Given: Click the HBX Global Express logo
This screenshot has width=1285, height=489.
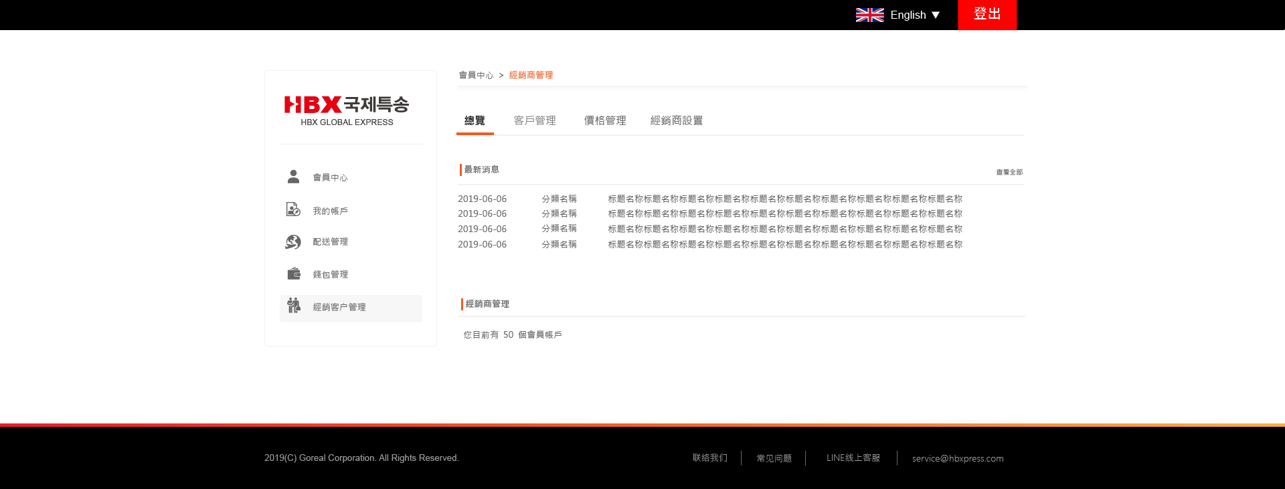Looking at the screenshot, I should 347,110.
